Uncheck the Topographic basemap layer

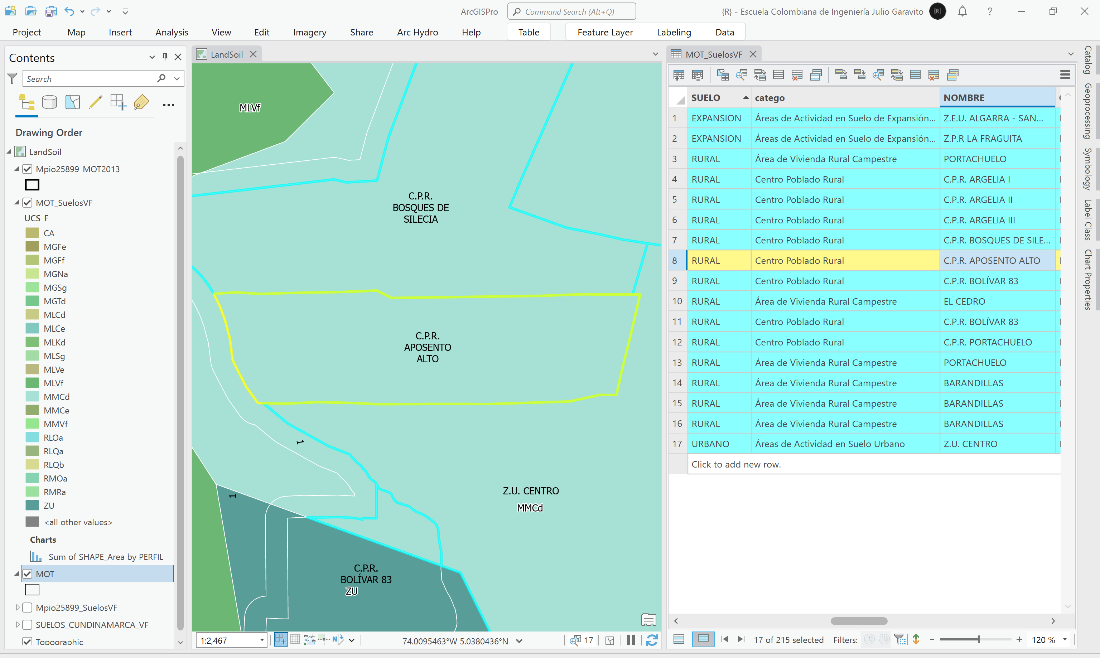28,642
